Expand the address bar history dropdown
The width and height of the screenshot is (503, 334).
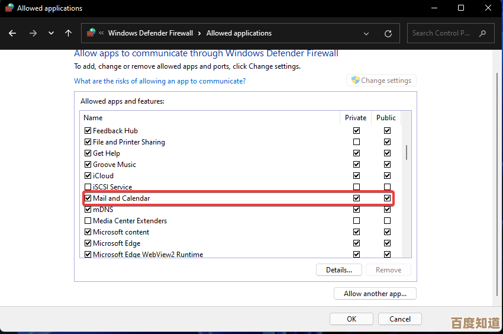(x=366, y=34)
